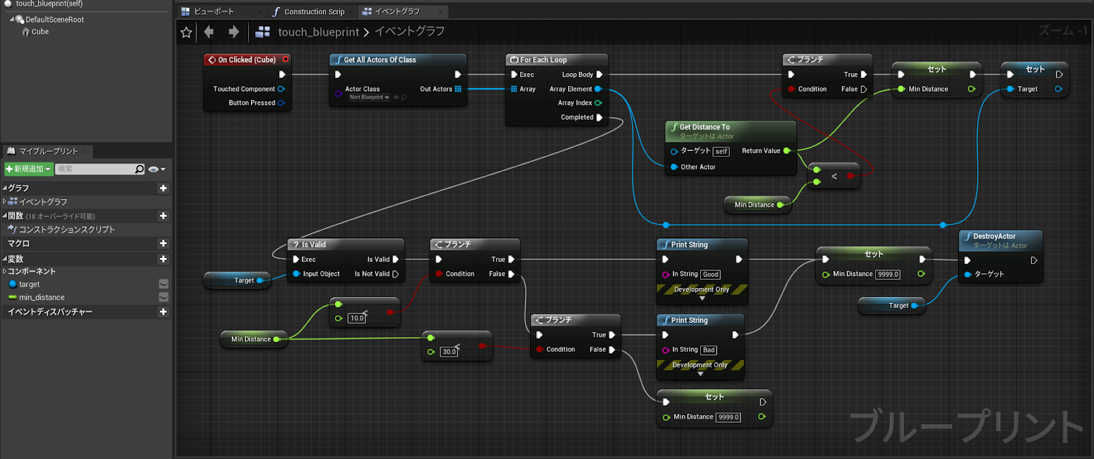Image resolution: width=1094 pixels, height=459 pixels.
Task: Toggle the eye icon for target variable
Action: [163, 284]
